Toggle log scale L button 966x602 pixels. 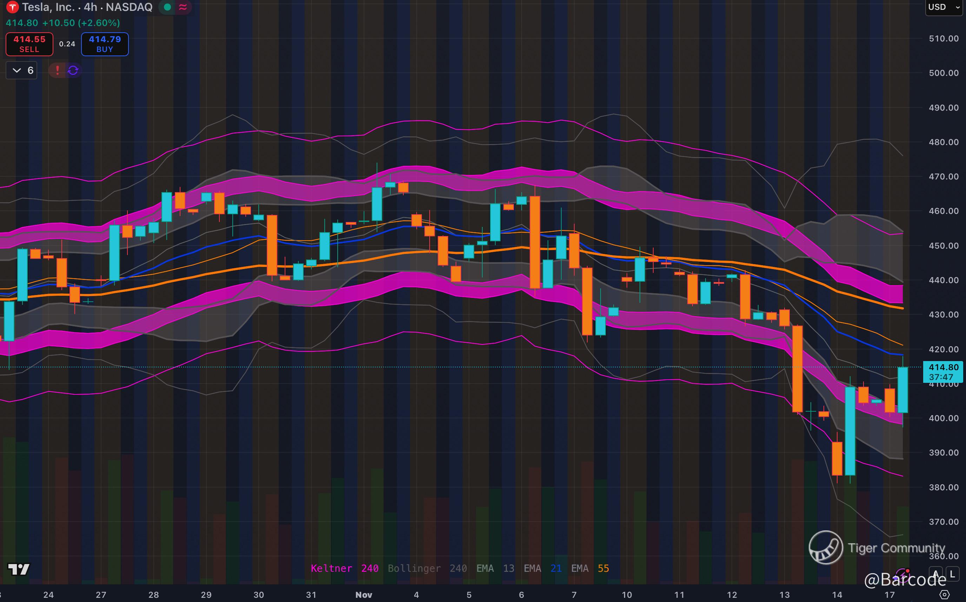(952, 574)
